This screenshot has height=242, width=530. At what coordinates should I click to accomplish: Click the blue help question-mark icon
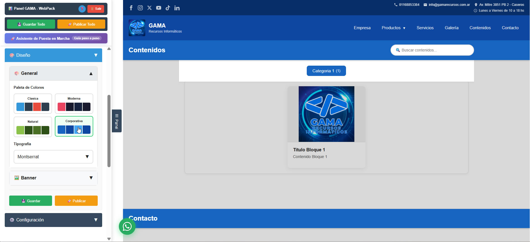82,9
